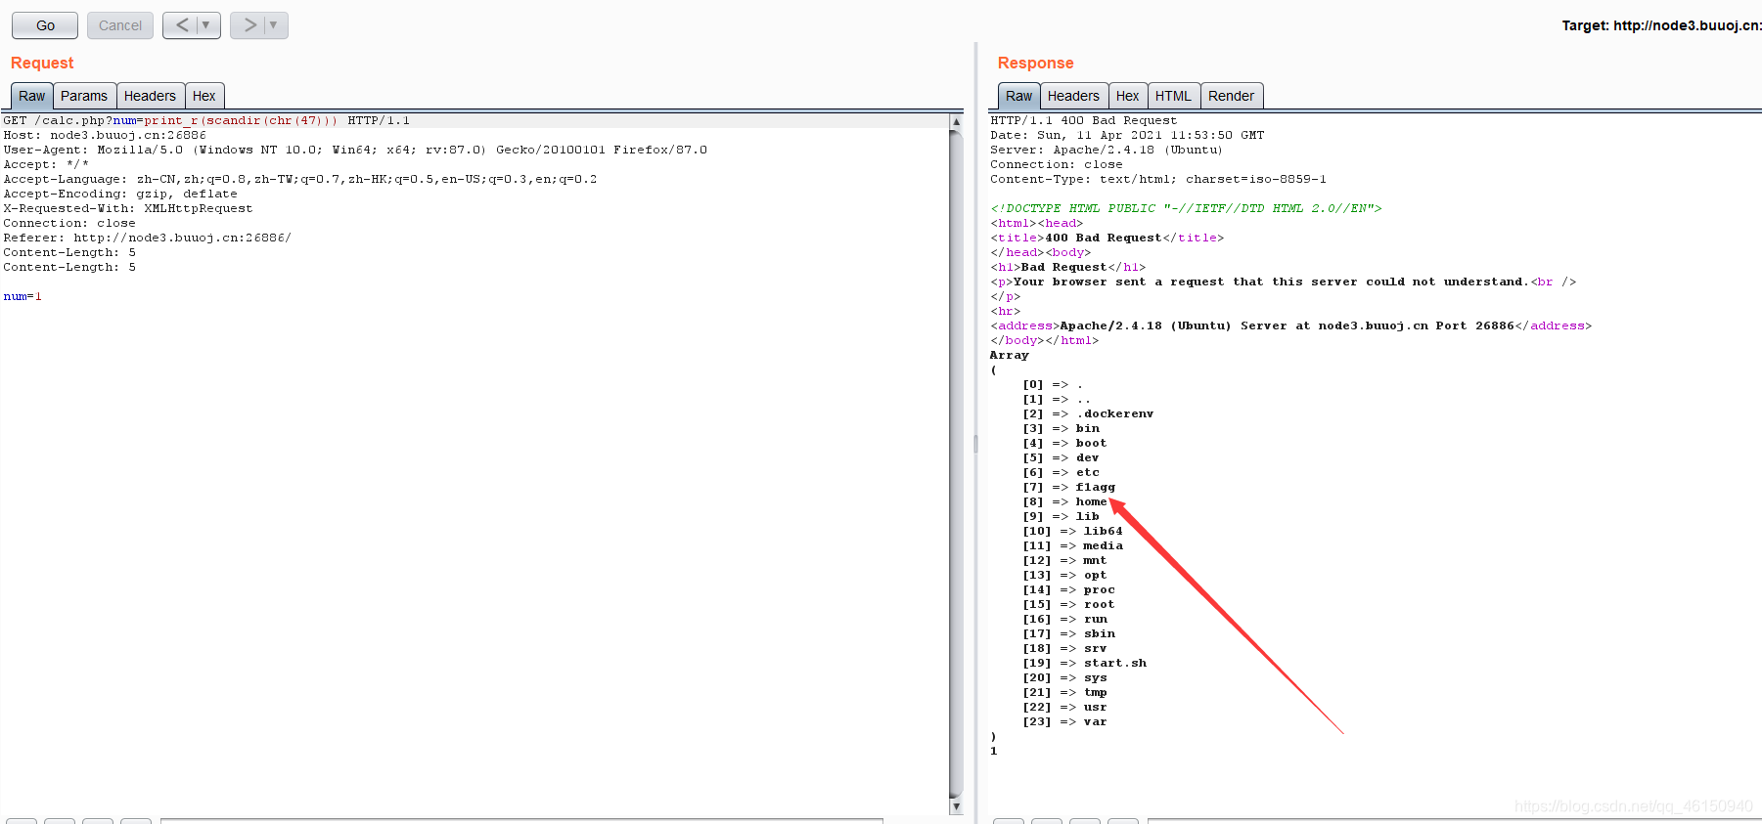Click the Go button to send request
Viewport: 1762px width, 824px height.
point(45,25)
